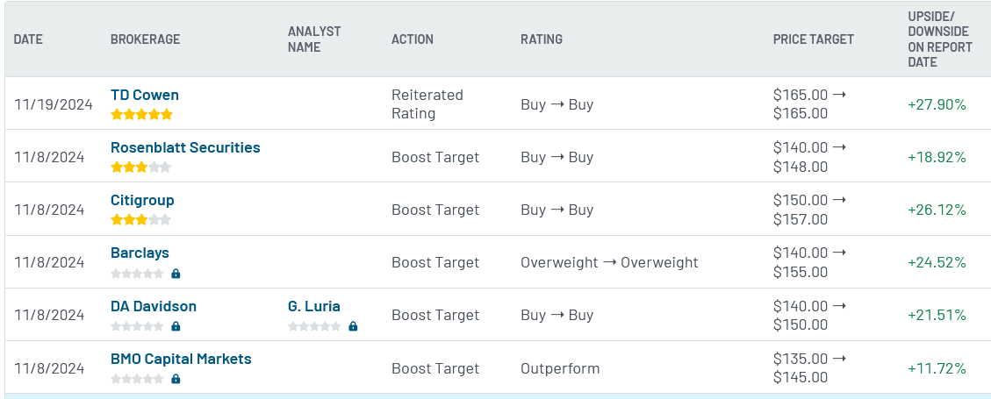The height and width of the screenshot is (399, 991).
Task: Click the +18.92% upside value
Action: [937, 157]
